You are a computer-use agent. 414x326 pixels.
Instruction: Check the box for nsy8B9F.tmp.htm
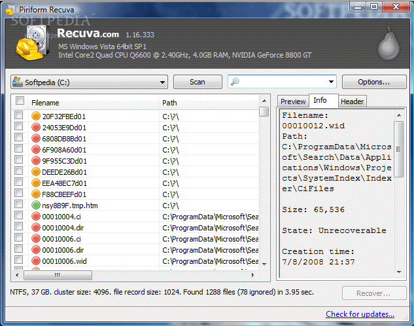coord(19,204)
